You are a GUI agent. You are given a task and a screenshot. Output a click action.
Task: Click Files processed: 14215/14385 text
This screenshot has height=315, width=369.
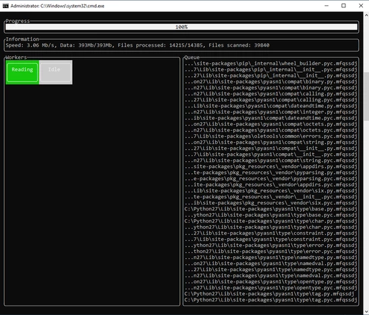(160, 45)
